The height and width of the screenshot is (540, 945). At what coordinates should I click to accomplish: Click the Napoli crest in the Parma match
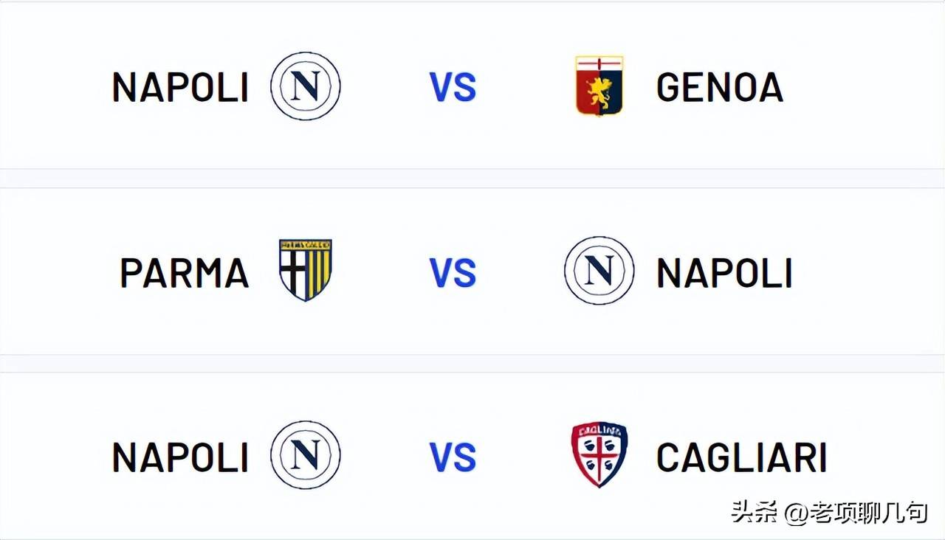599,271
